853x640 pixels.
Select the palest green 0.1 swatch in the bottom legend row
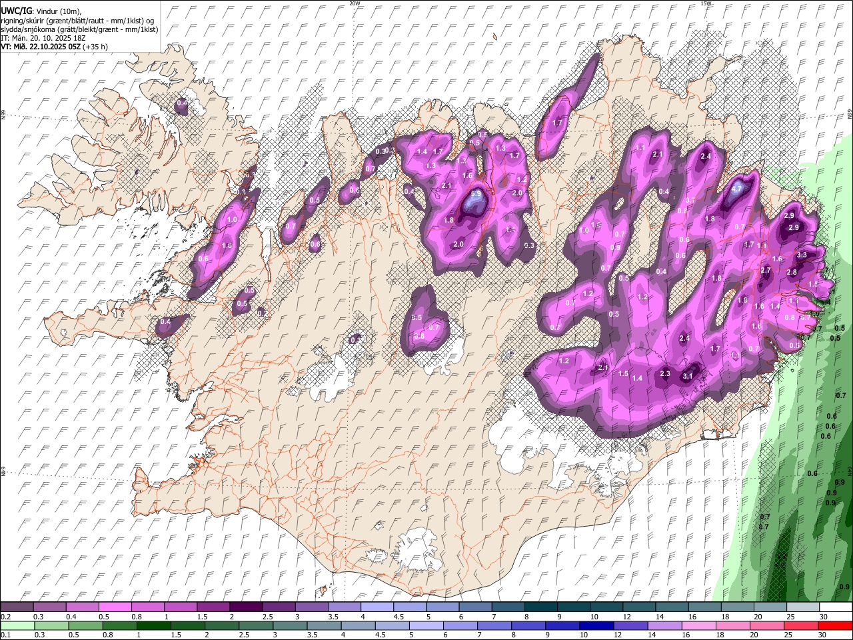pyautogui.click(x=17, y=626)
